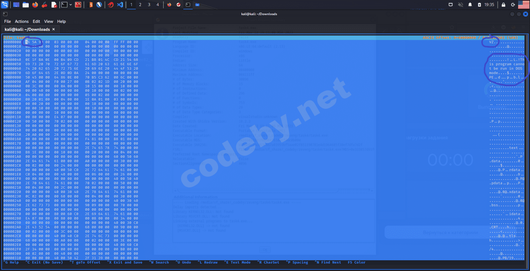The width and height of the screenshot is (530, 271).
Task: Activate the Firefox window in the taskbar
Action: pos(169,5)
